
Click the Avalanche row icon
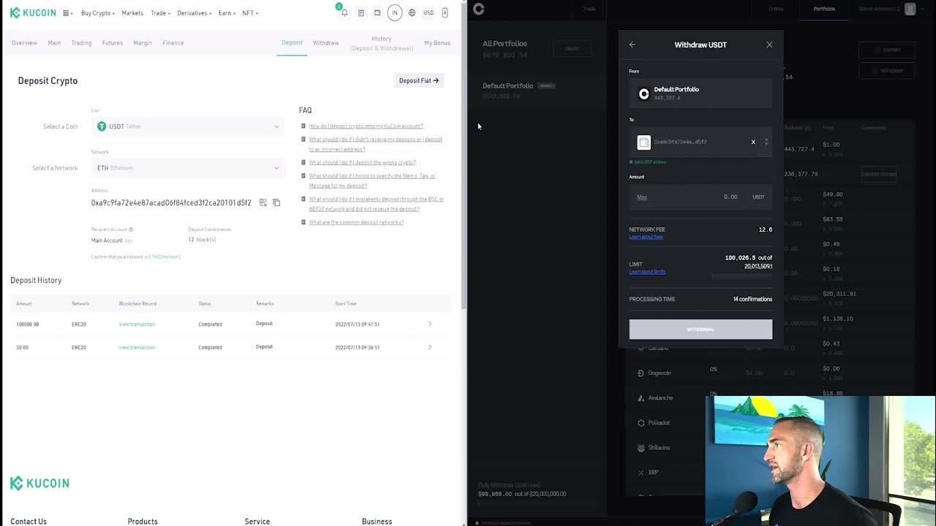click(x=641, y=398)
